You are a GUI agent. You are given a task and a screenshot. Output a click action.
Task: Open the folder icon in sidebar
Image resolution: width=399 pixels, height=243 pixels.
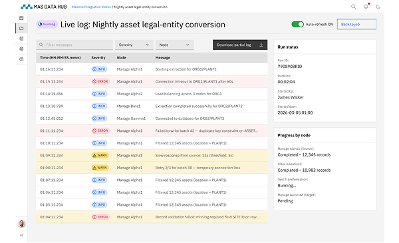(21, 28)
